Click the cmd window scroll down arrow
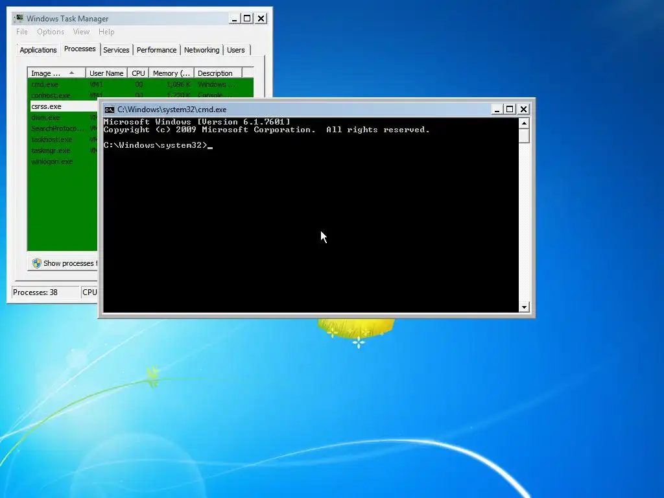 coord(524,307)
